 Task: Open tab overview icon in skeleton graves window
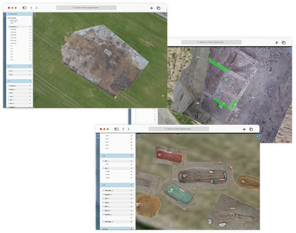tap(251, 129)
